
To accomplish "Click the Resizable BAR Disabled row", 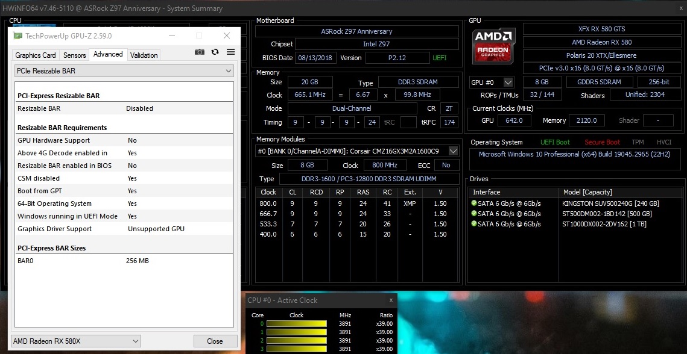I will (x=124, y=108).
